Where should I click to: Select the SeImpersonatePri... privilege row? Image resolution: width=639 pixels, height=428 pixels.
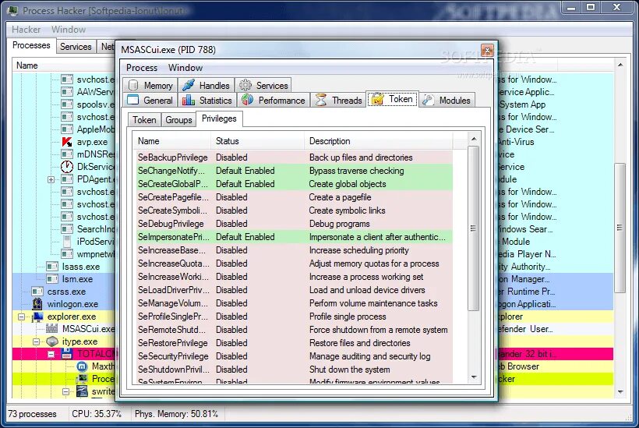(x=295, y=237)
